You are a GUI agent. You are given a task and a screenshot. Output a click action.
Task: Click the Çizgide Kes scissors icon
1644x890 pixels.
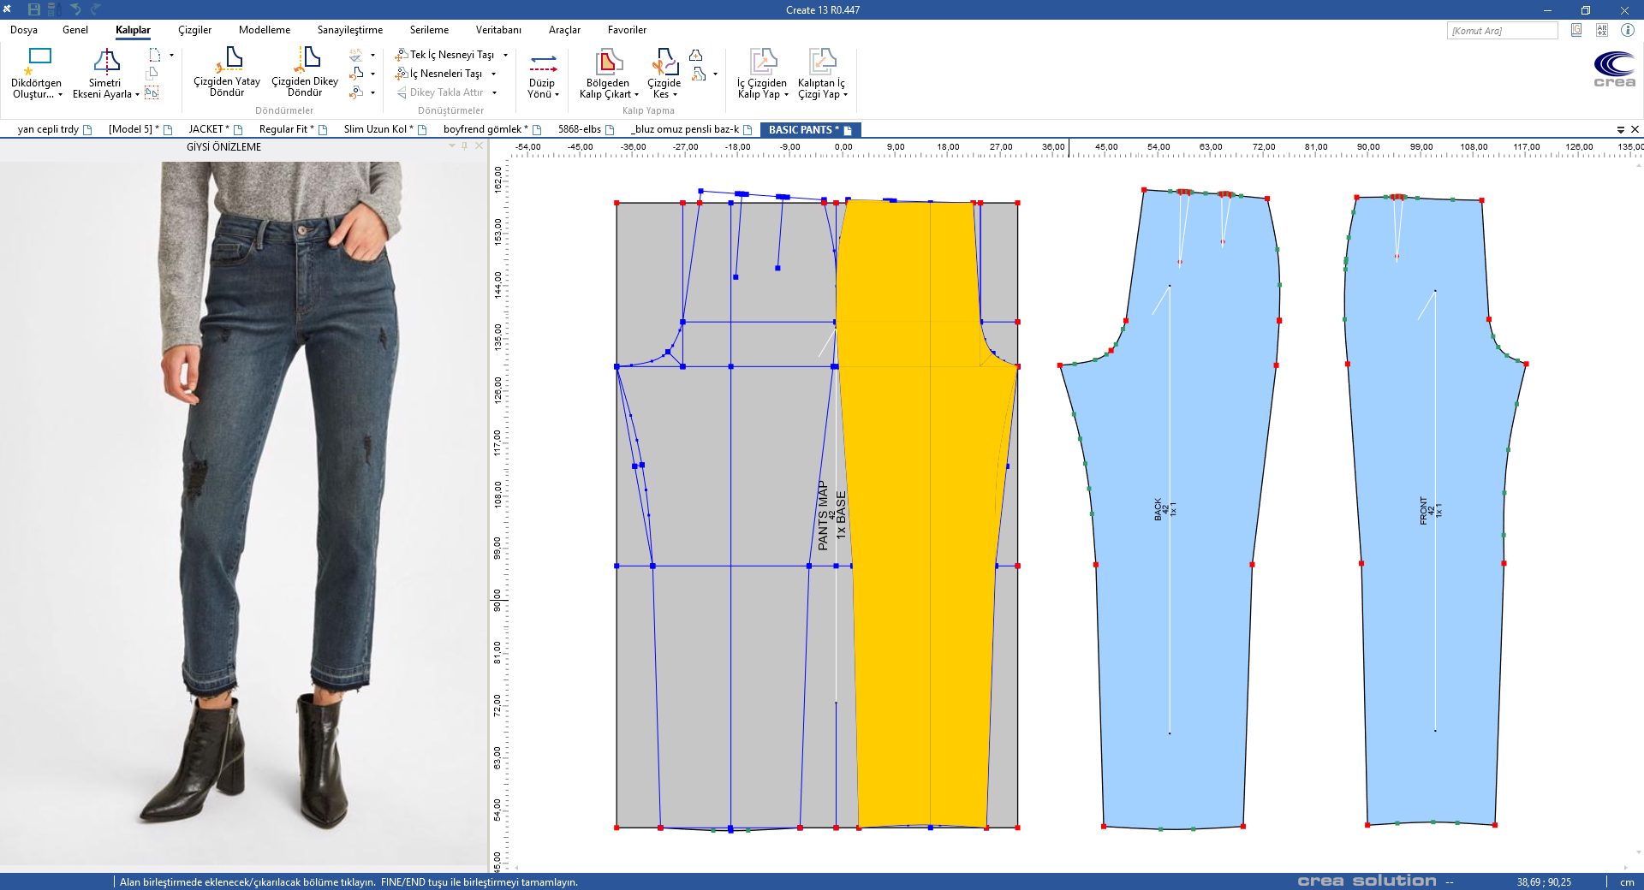click(664, 62)
